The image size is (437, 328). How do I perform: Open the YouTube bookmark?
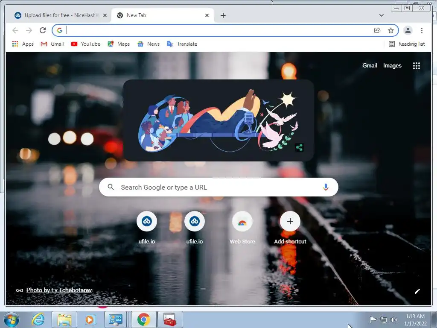[85, 44]
